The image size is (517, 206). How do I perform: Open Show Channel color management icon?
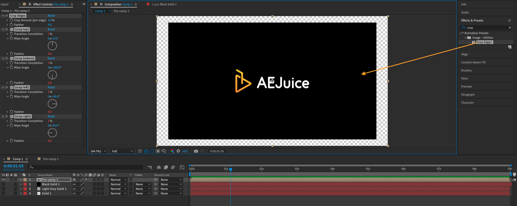172,151
